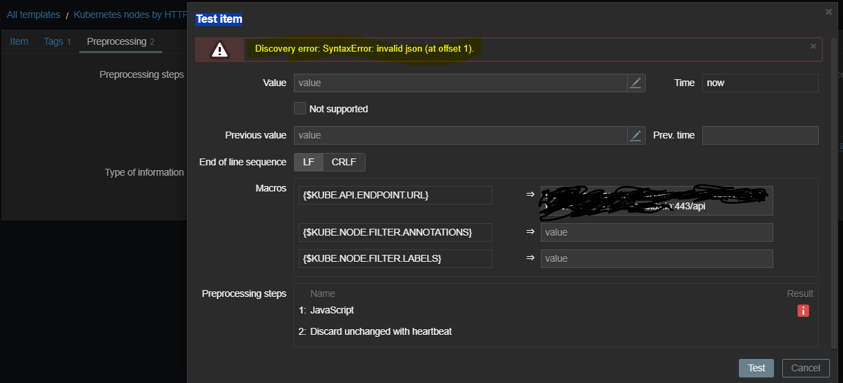This screenshot has height=383, width=843.
Task: Click the API endpoint URL value field
Action: [657, 200]
